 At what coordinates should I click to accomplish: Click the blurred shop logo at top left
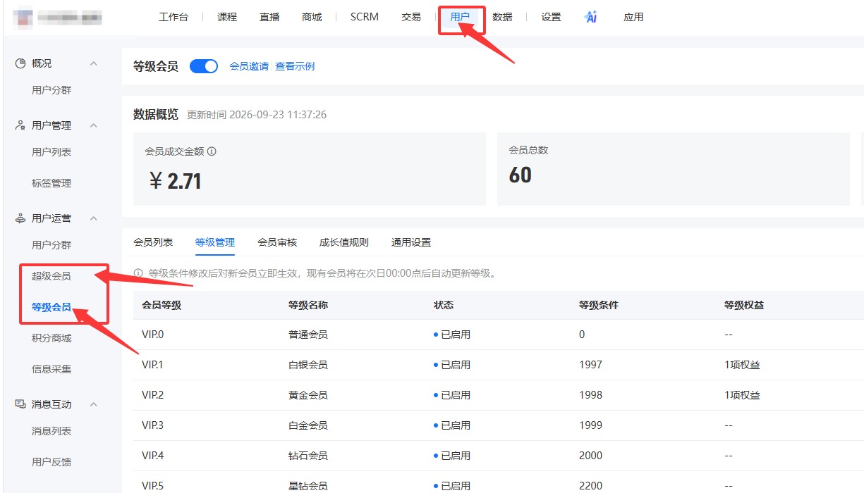23,17
